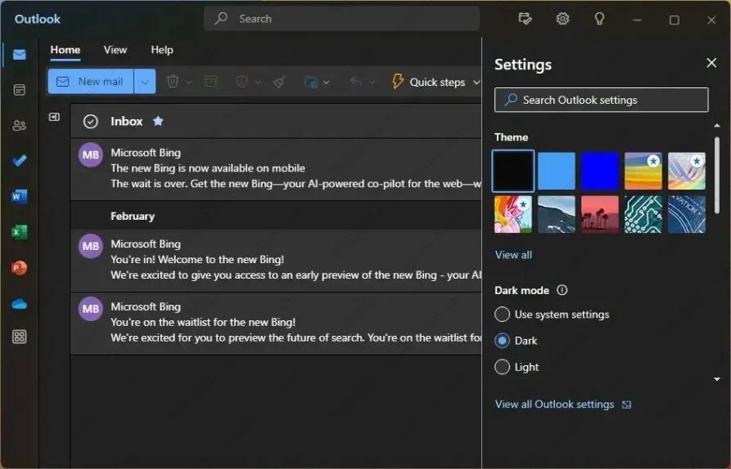Expand the Move to dropdown chevron
The width and height of the screenshot is (731, 469).
pyautogui.click(x=327, y=83)
